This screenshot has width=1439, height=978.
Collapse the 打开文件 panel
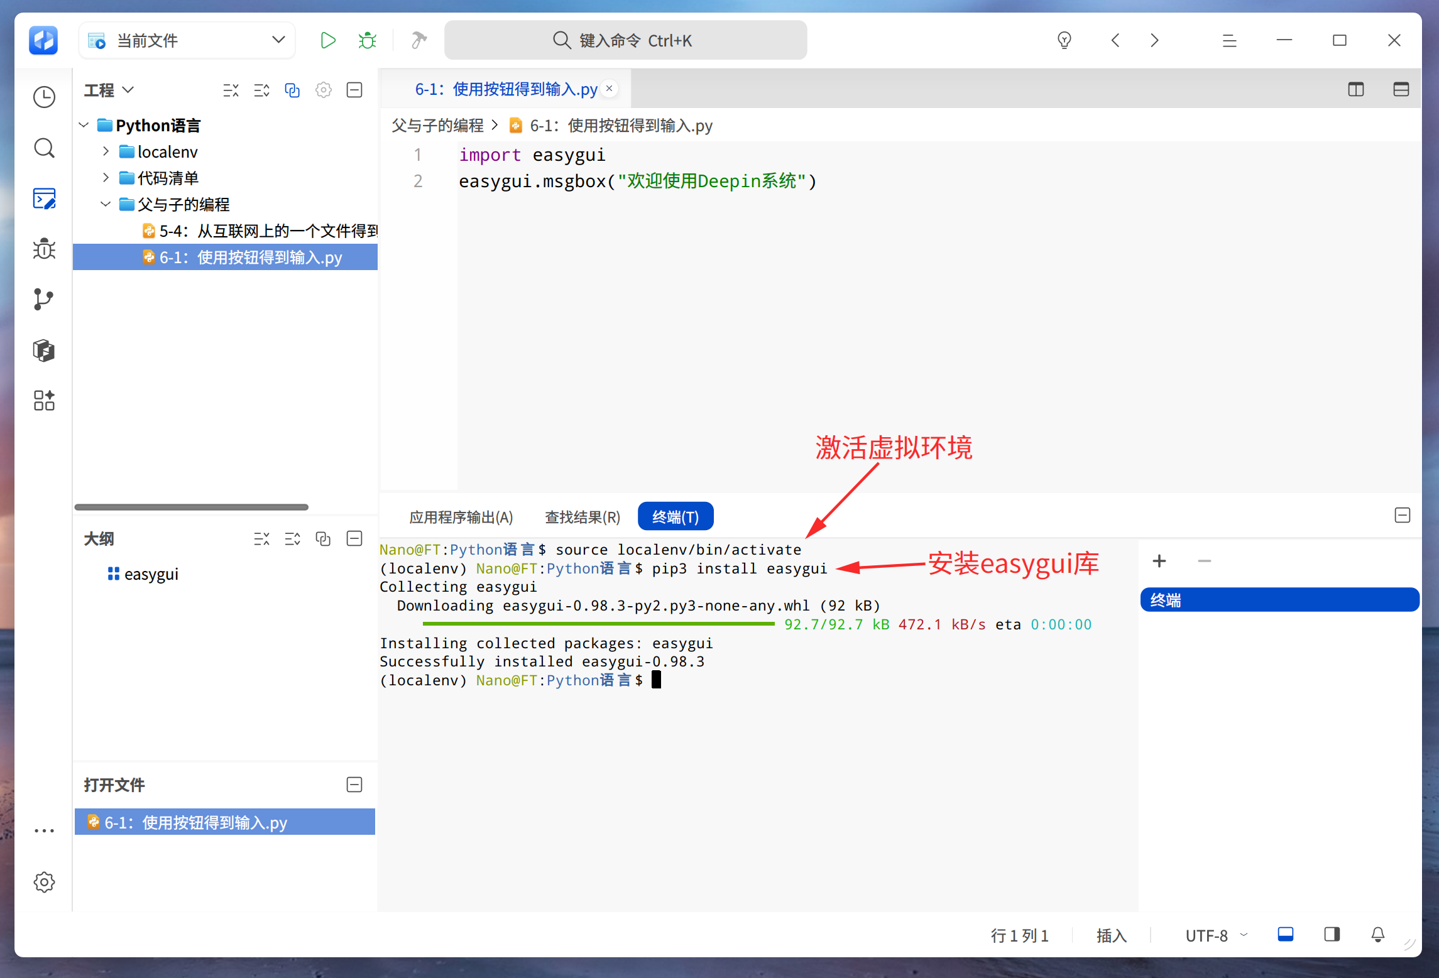point(354,785)
